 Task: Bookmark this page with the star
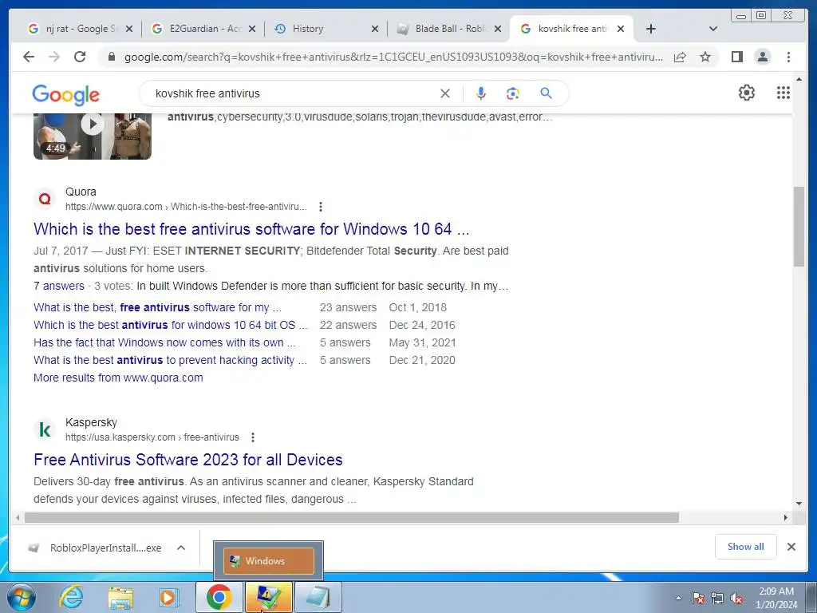(705, 57)
